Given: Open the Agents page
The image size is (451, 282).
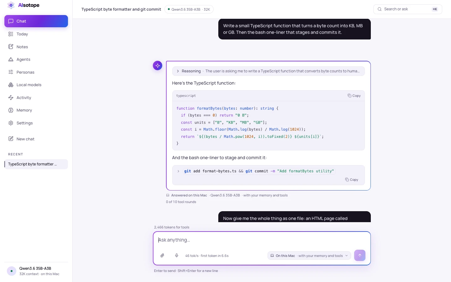Looking at the screenshot, I should tap(36, 59).
